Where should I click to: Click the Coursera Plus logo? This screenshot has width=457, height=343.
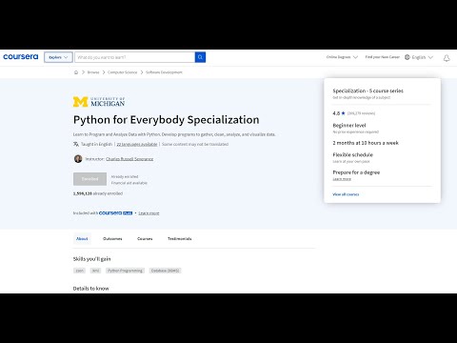click(115, 213)
